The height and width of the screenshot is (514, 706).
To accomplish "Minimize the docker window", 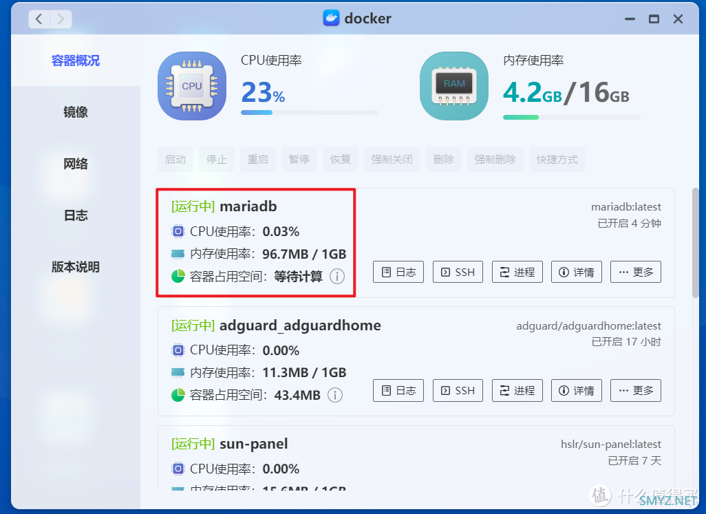I will tap(630, 19).
